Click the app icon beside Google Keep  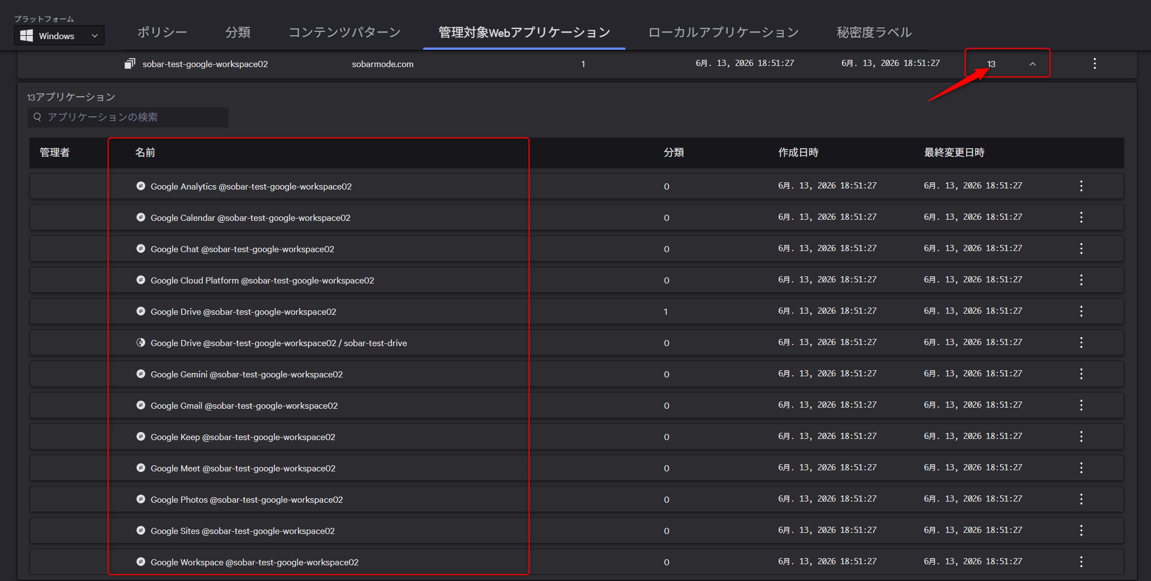pyautogui.click(x=141, y=436)
